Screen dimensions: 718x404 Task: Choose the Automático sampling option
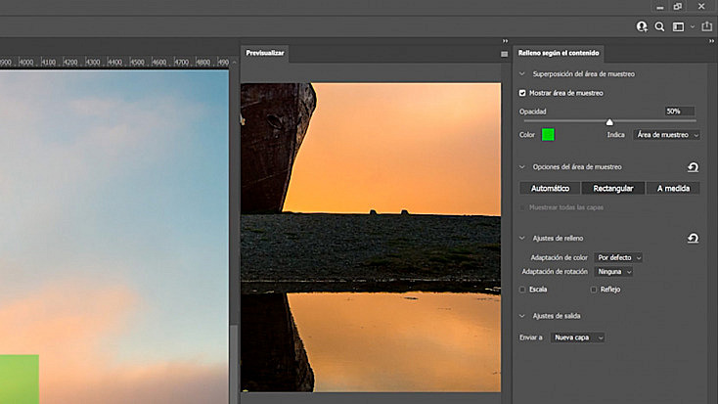550,188
